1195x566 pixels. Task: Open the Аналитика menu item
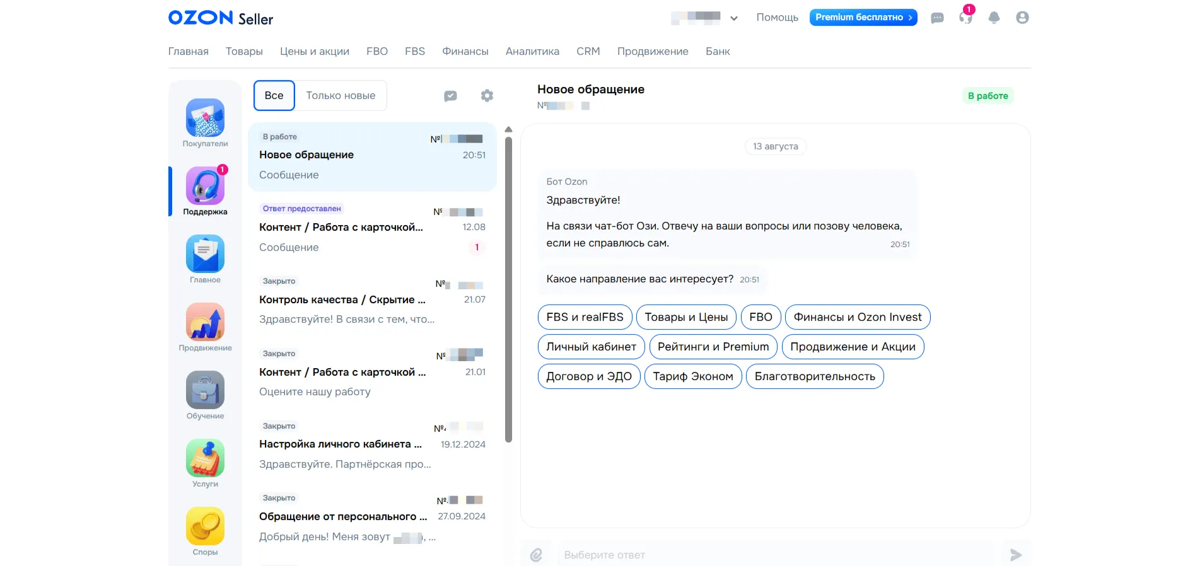(532, 52)
